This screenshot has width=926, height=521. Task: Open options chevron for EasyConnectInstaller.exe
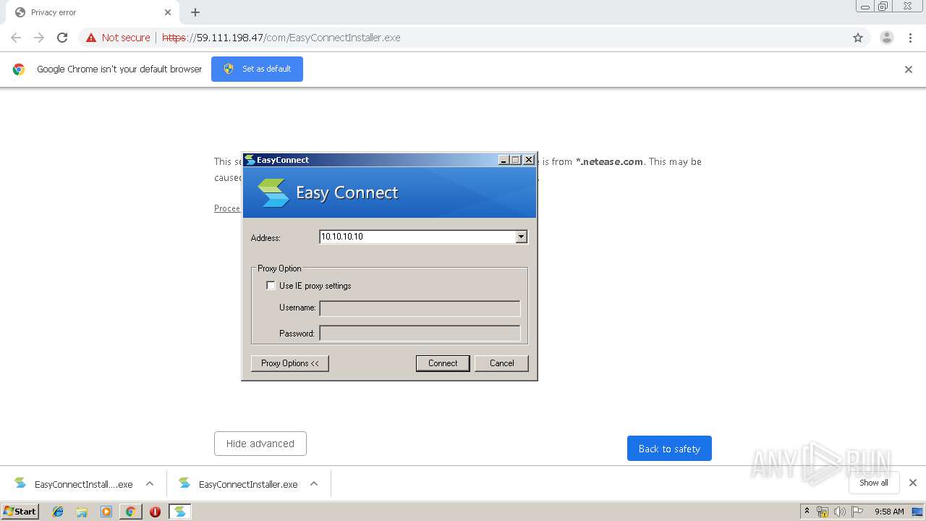[x=314, y=484]
